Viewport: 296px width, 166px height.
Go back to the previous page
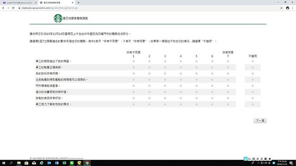pos(3,8)
